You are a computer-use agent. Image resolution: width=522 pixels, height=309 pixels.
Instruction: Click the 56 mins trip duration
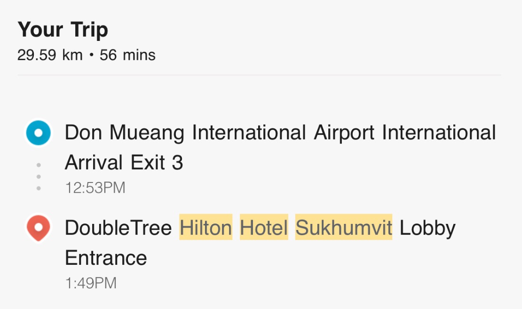click(127, 55)
